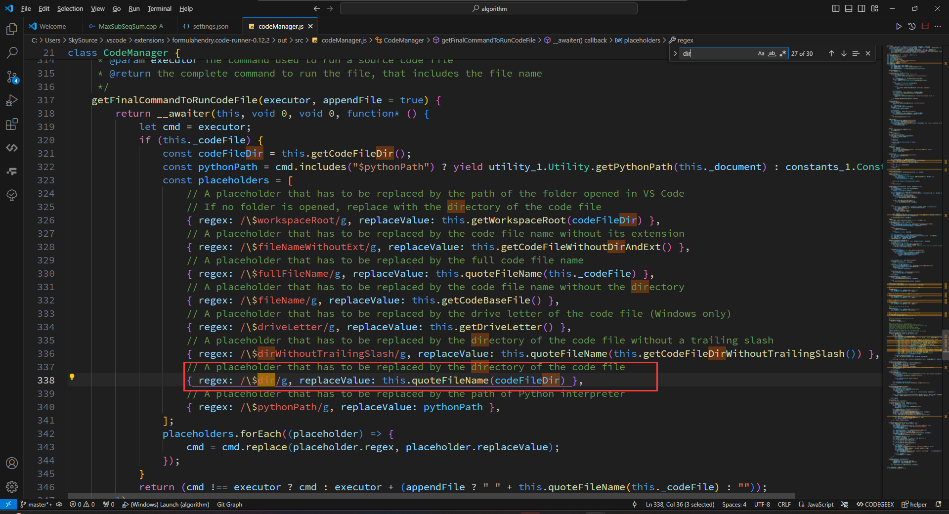Screen dimensions: 949x514
Task: Go forward with the navigation right arrow
Action: 330,8
